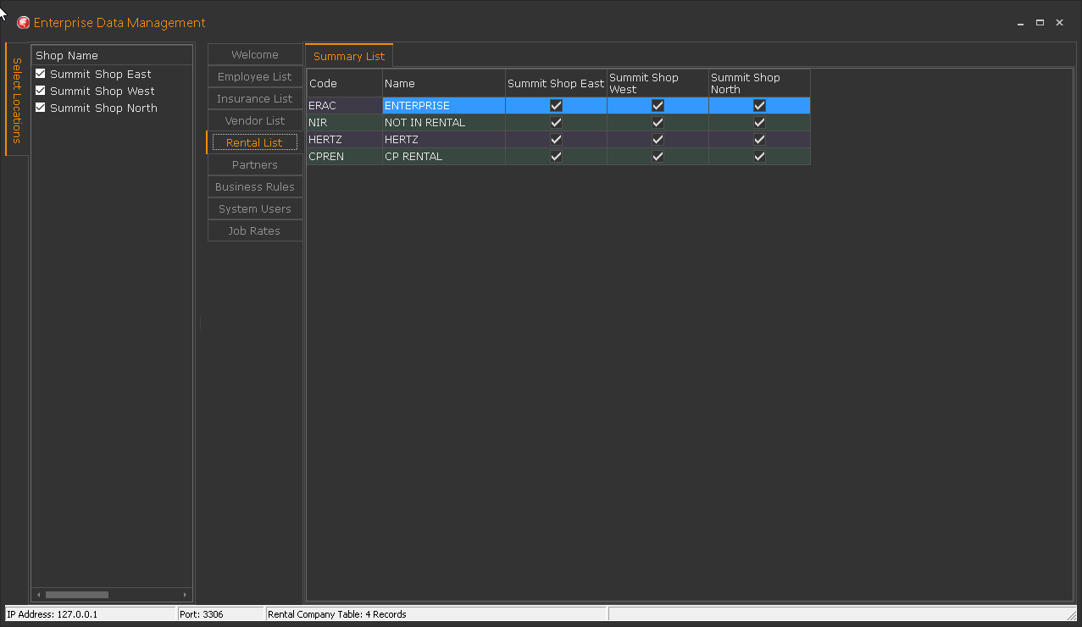Open the Employee List section
Viewport: 1082px width, 627px height.
point(254,77)
